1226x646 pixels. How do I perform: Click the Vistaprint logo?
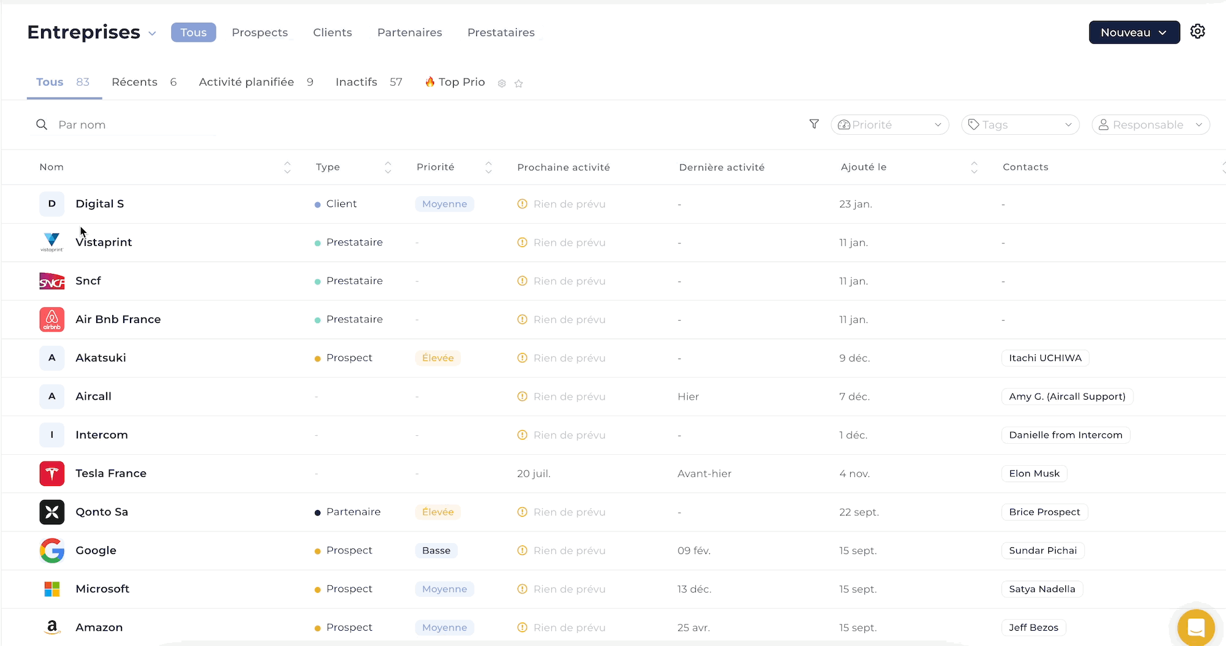point(52,242)
